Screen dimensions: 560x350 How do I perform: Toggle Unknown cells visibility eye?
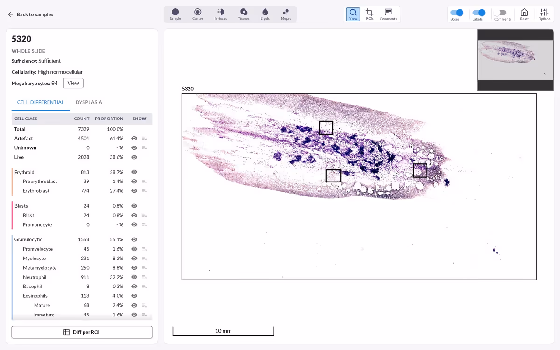click(134, 148)
